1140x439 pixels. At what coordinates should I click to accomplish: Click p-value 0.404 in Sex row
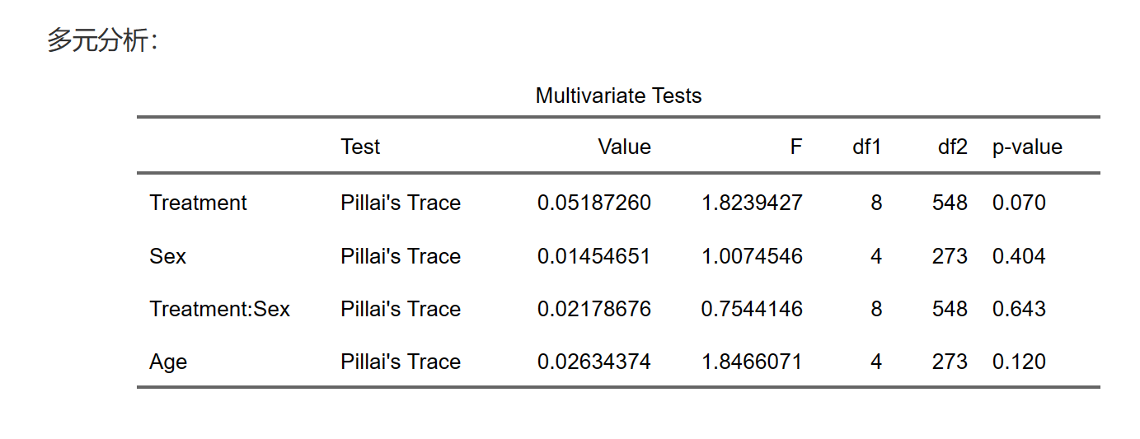1019,257
